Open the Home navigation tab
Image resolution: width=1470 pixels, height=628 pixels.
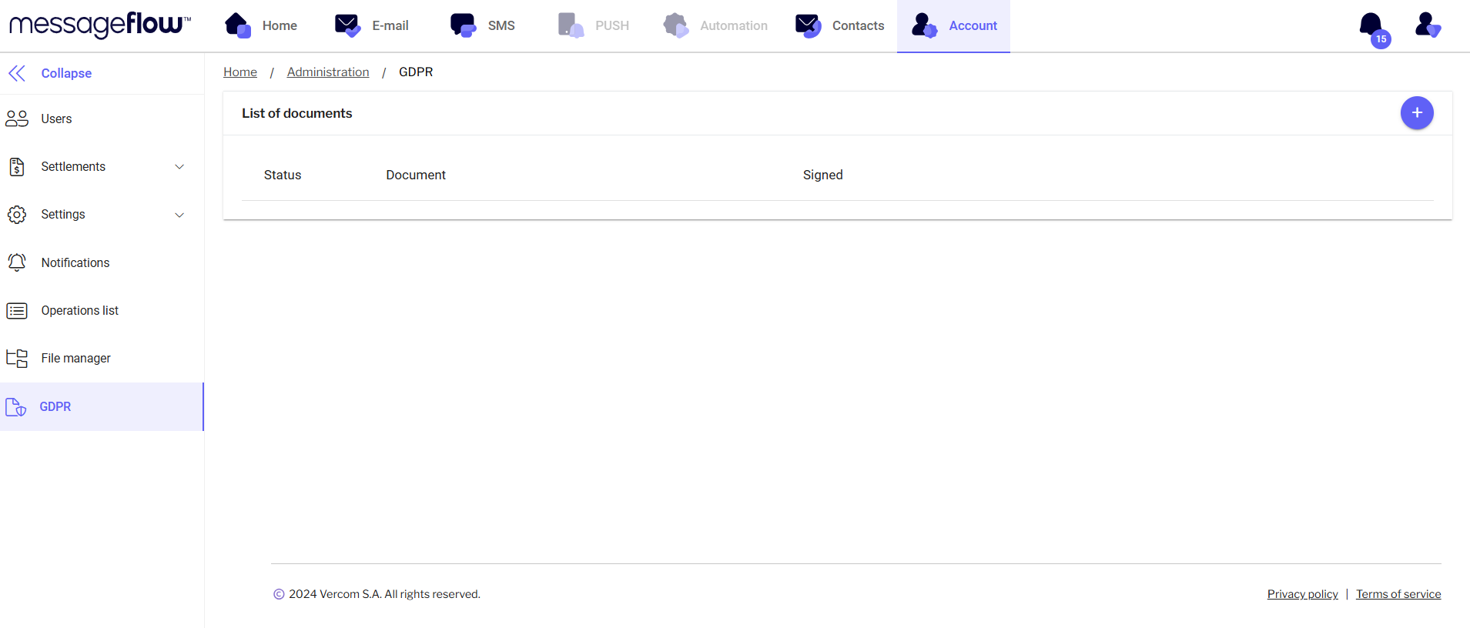click(x=262, y=25)
